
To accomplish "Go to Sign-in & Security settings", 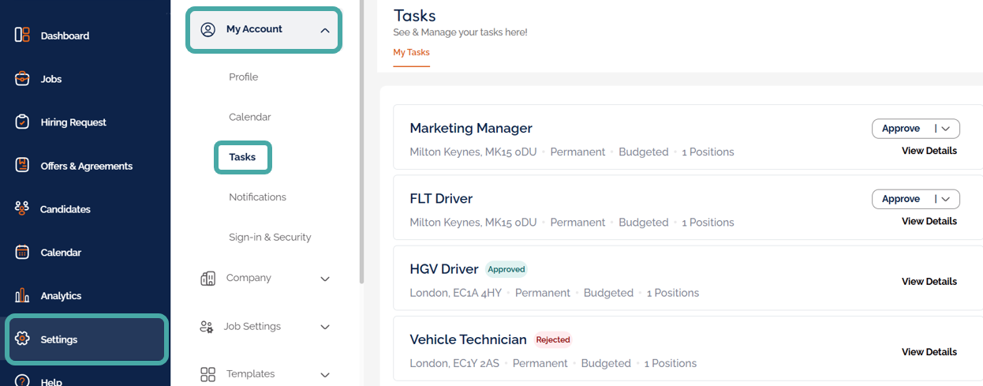I will click(270, 237).
